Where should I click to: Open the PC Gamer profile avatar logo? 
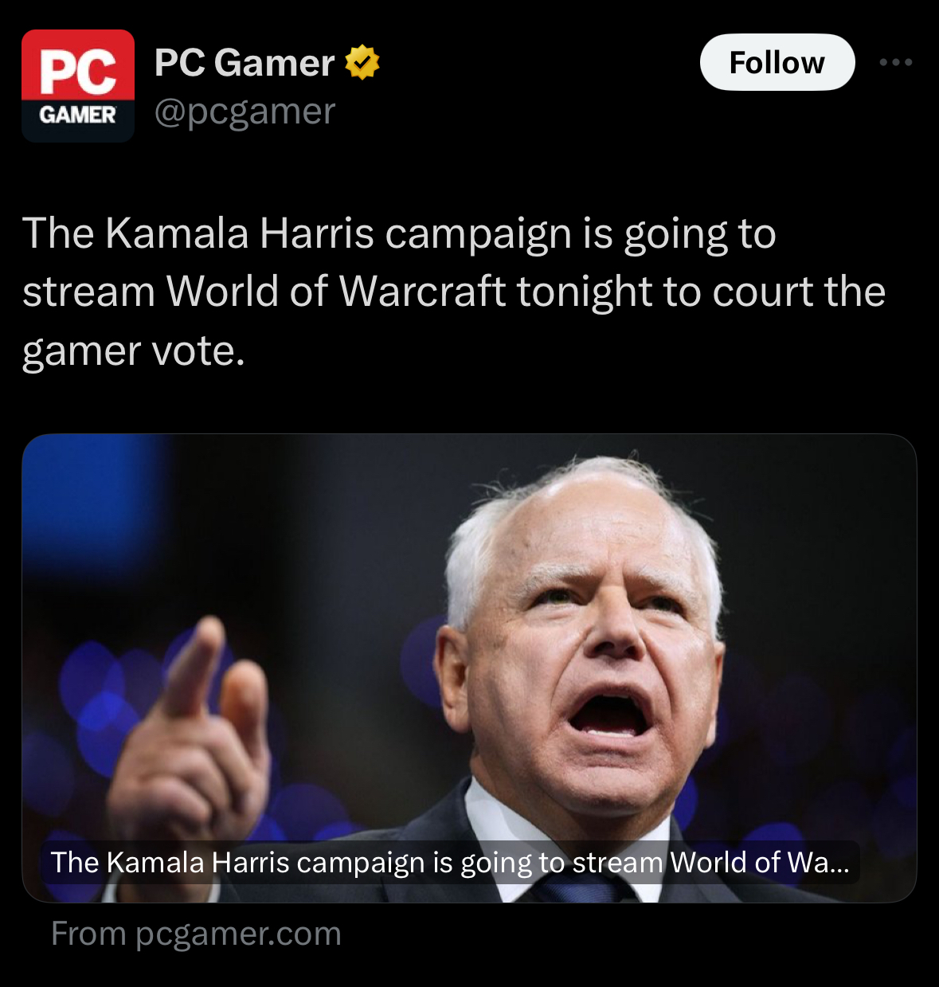click(78, 86)
